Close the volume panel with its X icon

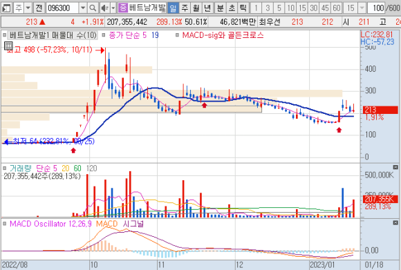pos(395,167)
